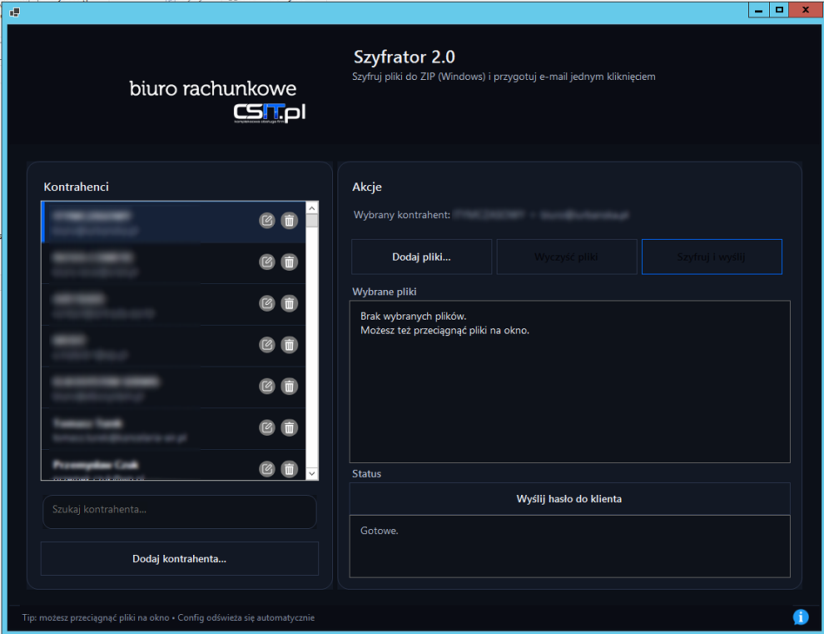Click the 'Wybrane pliki' drop area
The height and width of the screenshot is (634, 824).
tap(569, 382)
